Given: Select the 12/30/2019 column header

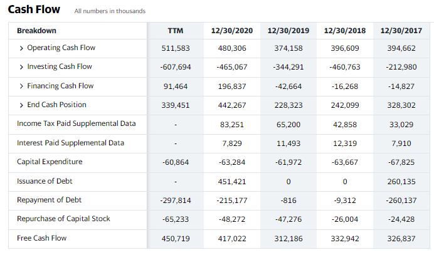Looking at the screenshot, I should pos(288,31).
